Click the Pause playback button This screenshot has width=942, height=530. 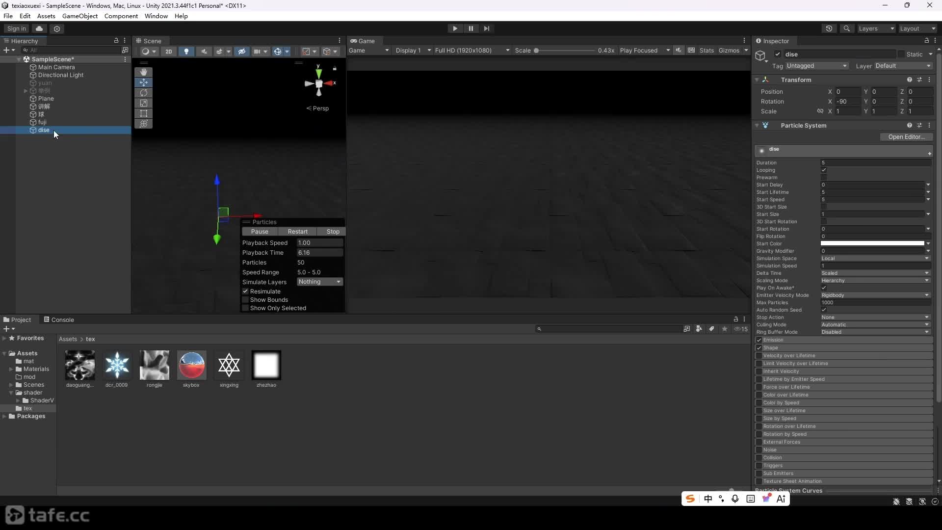pyautogui.click(x=471, y=28)
